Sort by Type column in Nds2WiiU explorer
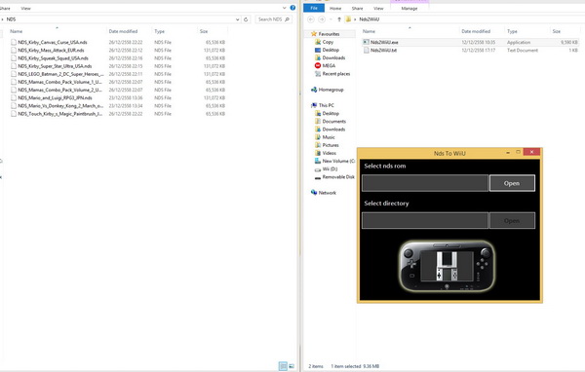Screen dimensions: 585x372 (x=512, y=31)
